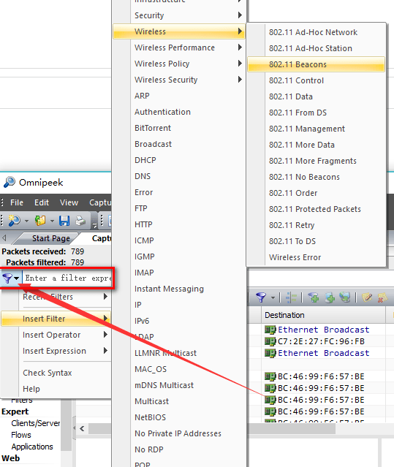Expand the Insert Operator submenu
This screenshot has height=467, width=394.
coord(105,335)
